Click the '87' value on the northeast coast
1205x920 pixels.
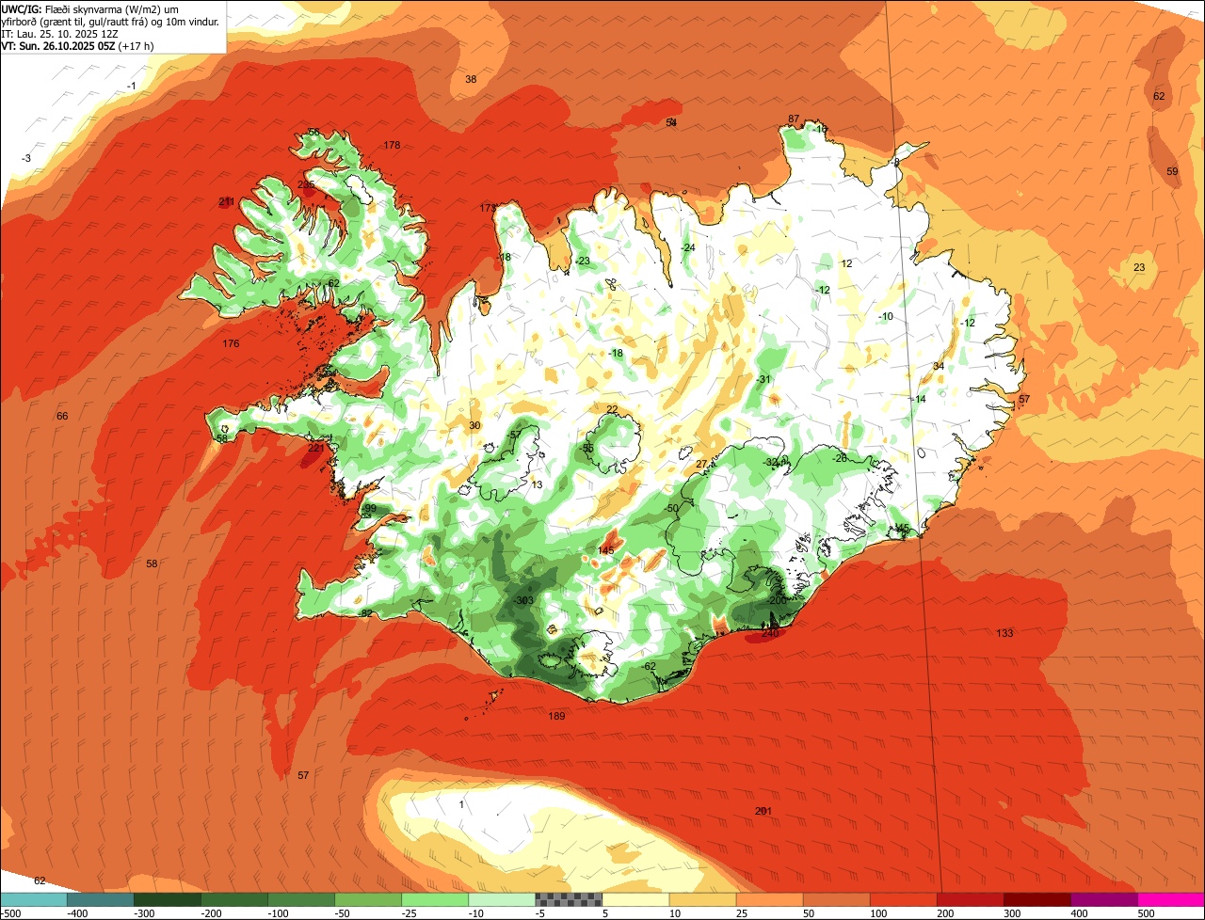[794, 119]
